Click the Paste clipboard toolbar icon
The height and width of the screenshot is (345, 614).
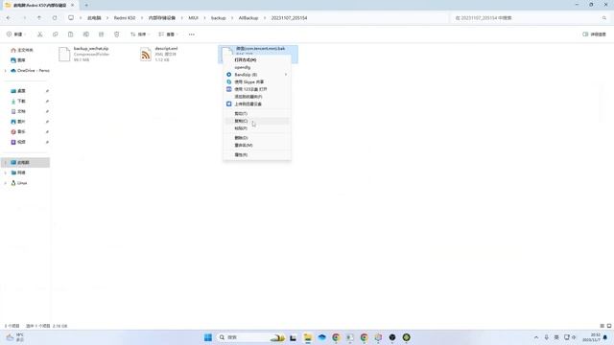70,34
